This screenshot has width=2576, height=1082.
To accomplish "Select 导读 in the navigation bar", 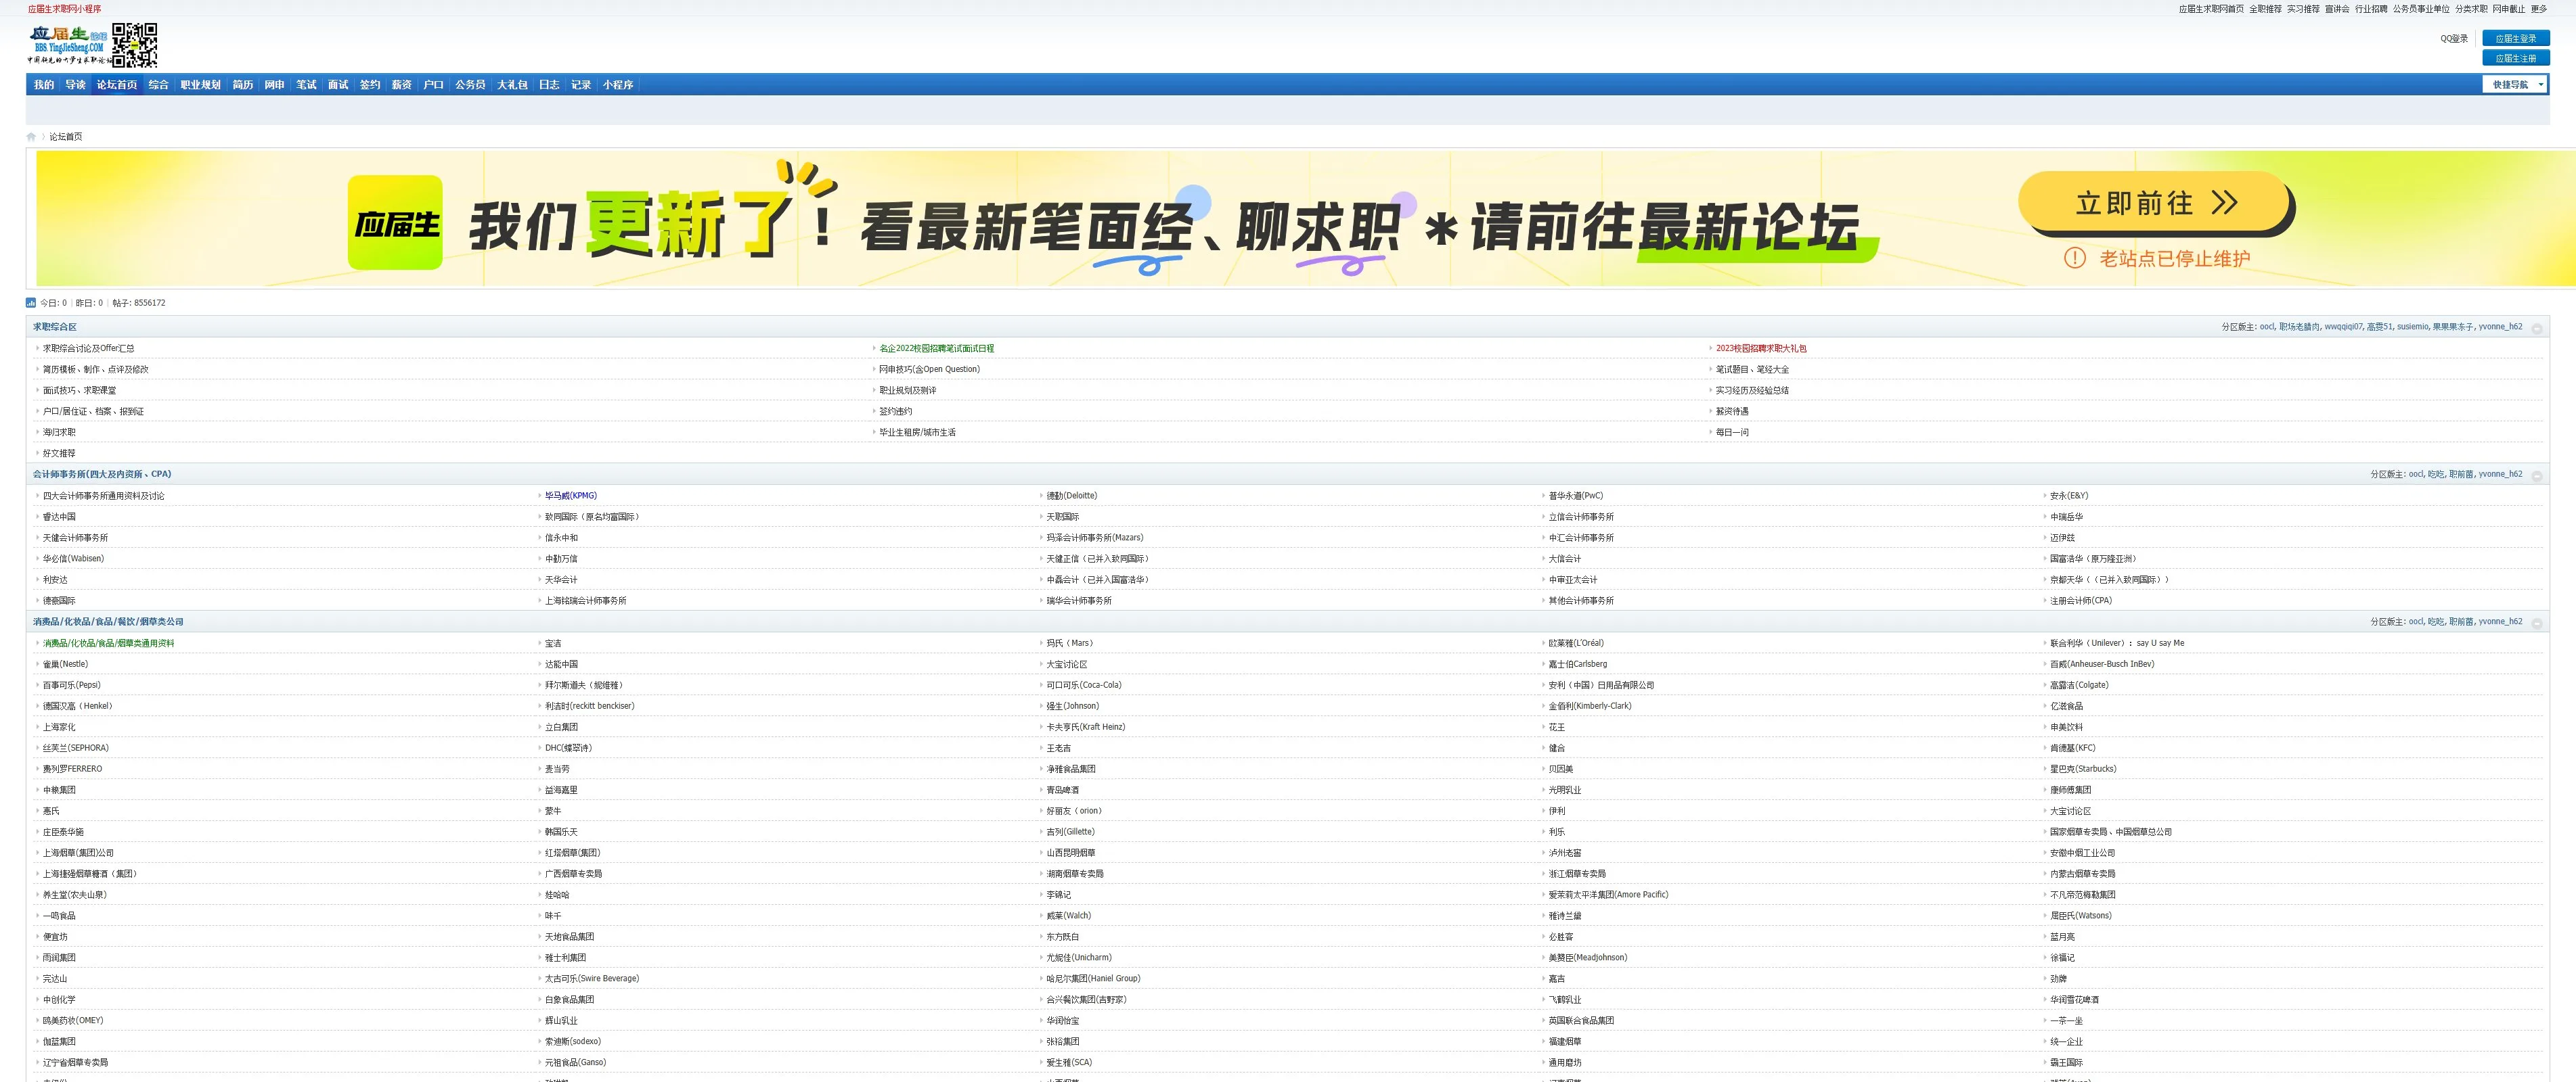I will click(x=76, y=85).
